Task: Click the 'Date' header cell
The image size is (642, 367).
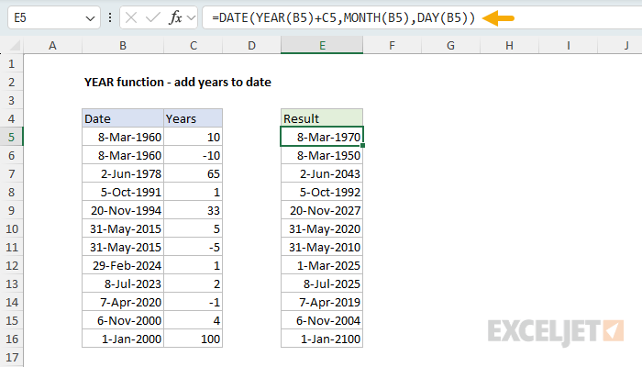Action: coord(123,118)
